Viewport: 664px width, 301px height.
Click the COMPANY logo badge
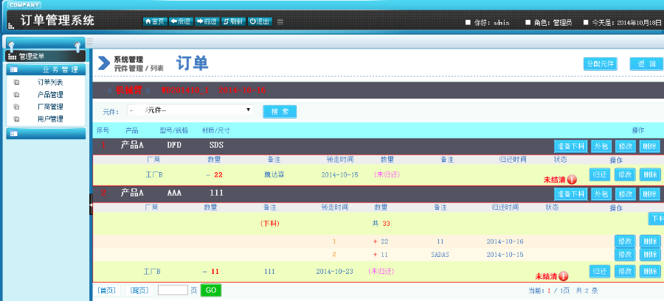point(24,5)
